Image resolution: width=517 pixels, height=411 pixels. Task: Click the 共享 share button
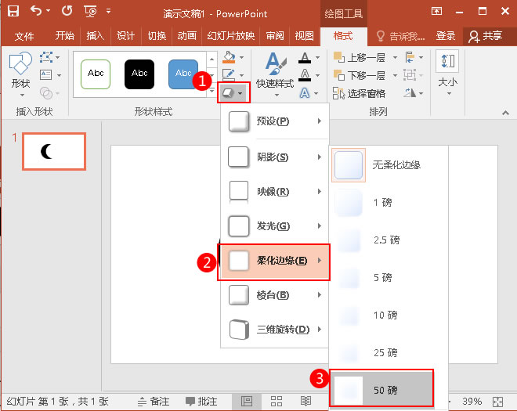point(486,36)
